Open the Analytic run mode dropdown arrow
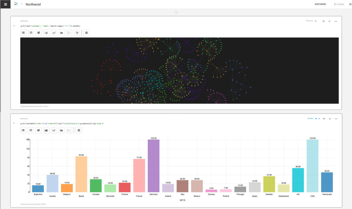This screenshot has width=352, height=209. point(319,118)
